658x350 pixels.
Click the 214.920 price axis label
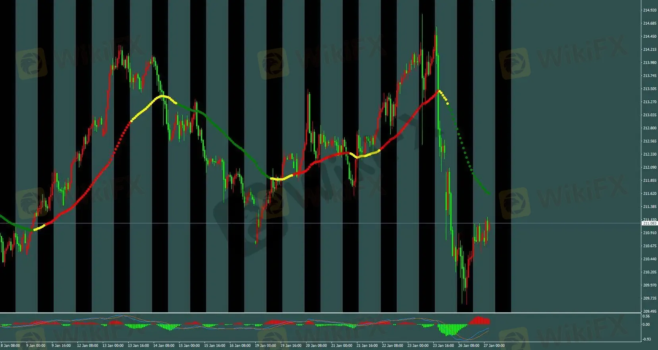pyautogui.click(x=650, y=10)
